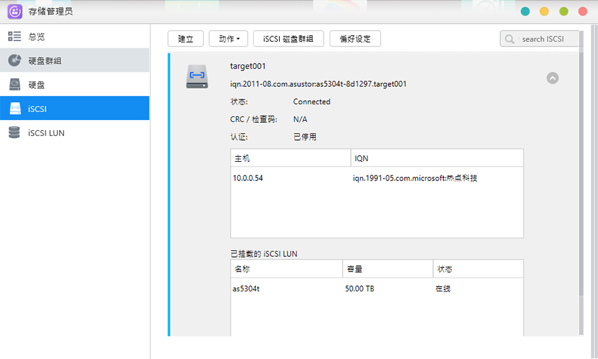Click the target IQN string text

point(318,84)
